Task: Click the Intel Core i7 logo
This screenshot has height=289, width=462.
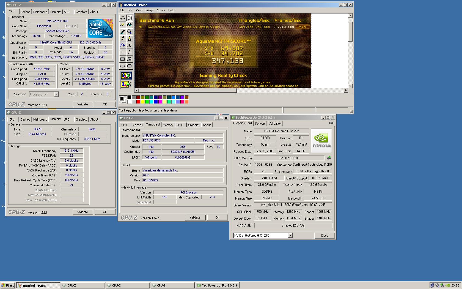Action: (x=100, y=28)
